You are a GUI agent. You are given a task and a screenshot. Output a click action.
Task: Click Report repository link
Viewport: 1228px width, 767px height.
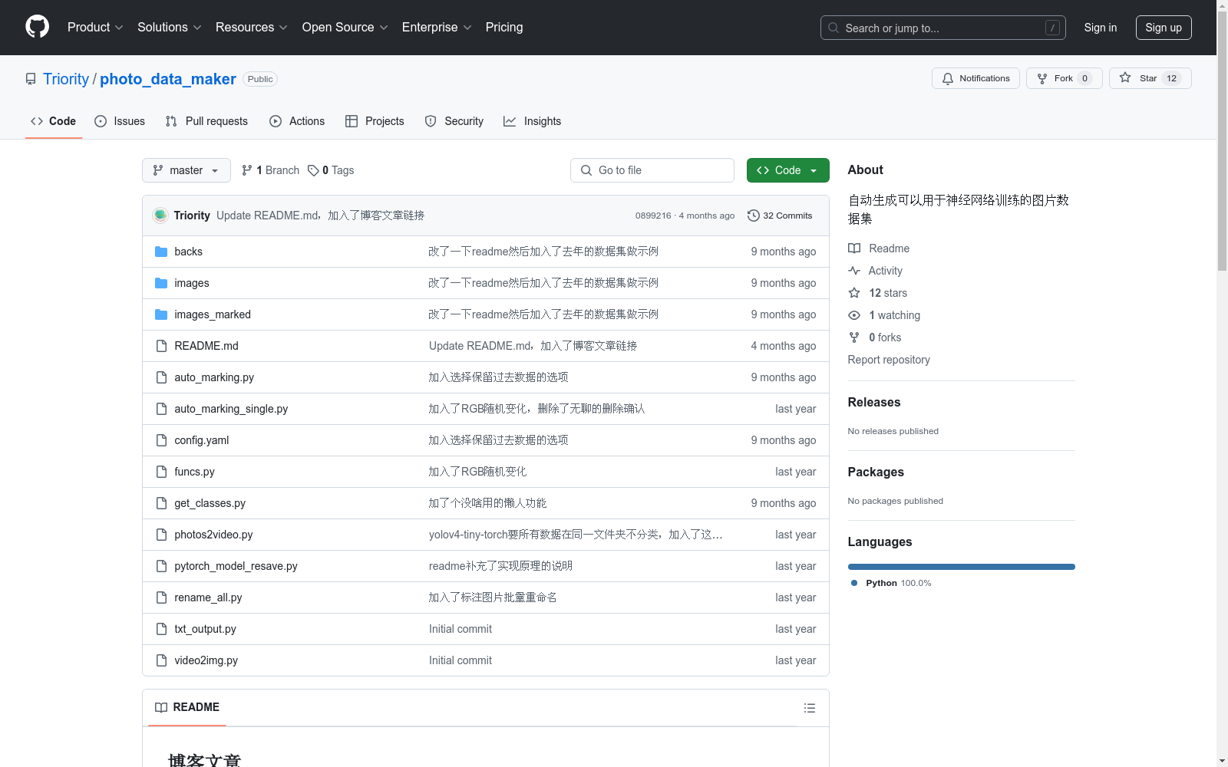(889, 360)
